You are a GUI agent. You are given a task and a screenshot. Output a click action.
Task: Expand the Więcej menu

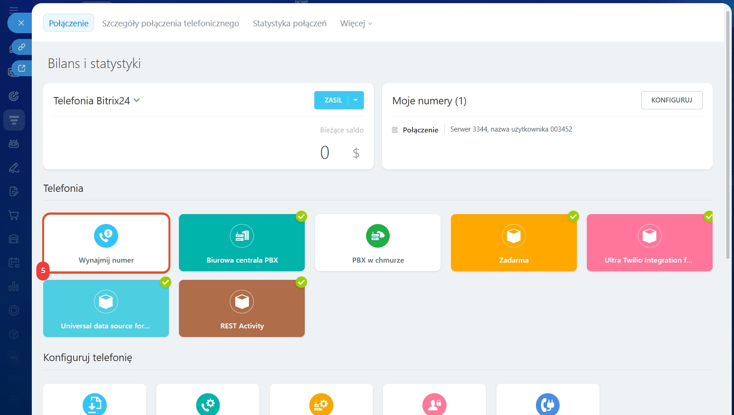tap(356, 24)
